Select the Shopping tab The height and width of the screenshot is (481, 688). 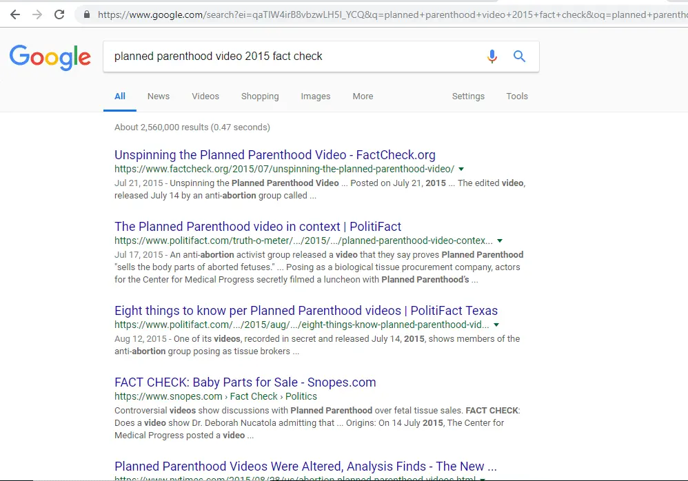click(260, 96)
